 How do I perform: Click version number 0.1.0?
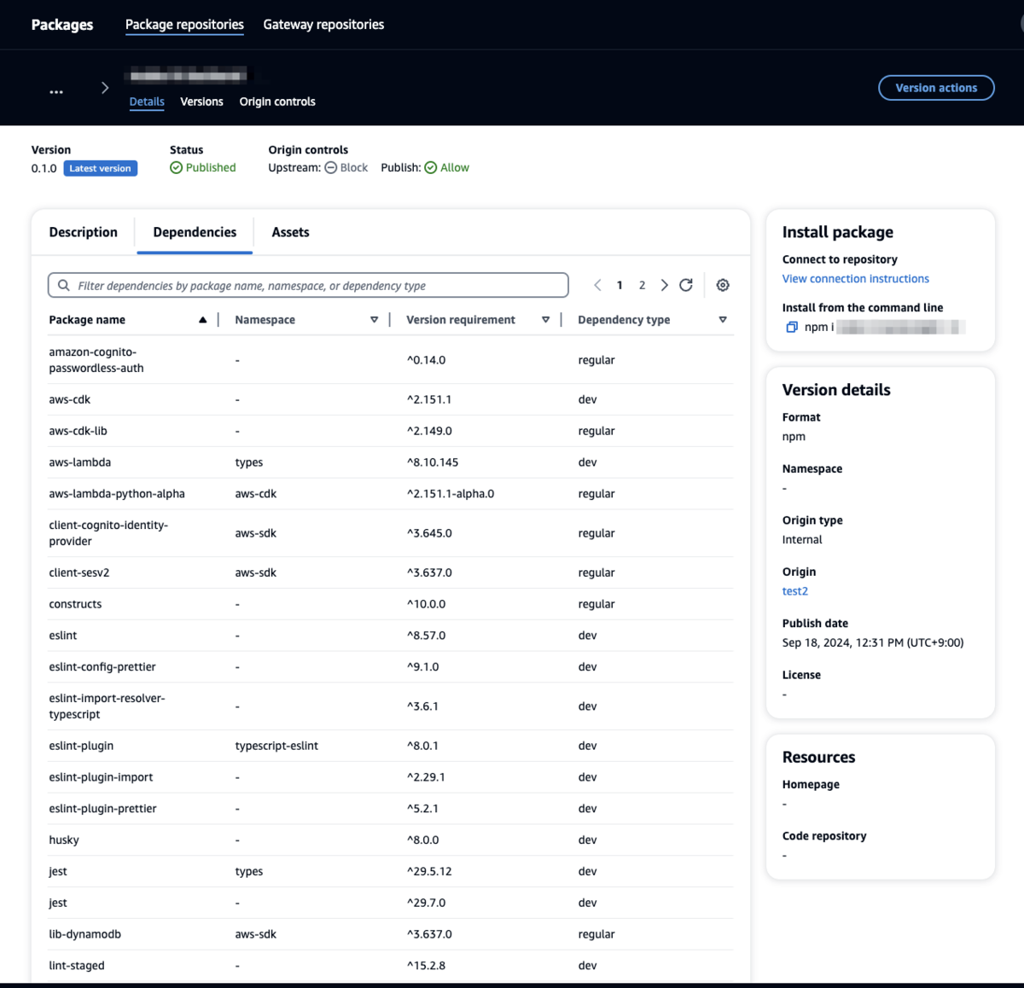click(x=44, y=168)
